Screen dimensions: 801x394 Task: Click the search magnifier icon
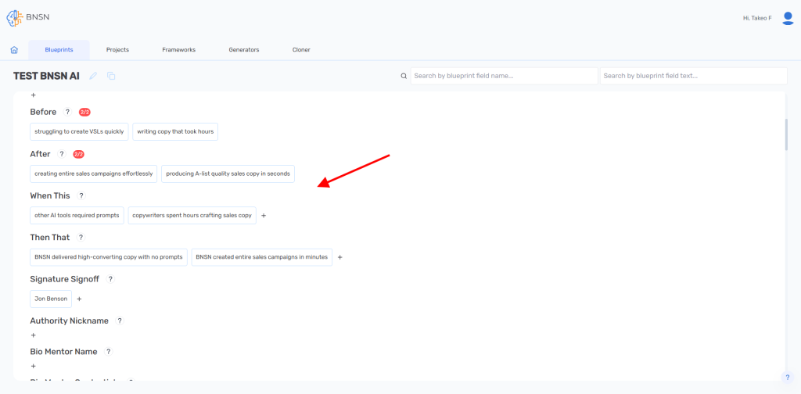(x=404, y=76)
